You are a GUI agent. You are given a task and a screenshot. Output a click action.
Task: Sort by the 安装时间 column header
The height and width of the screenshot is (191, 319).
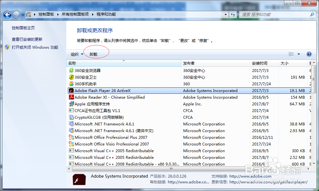pyautogui.click(x=264, y=63)
